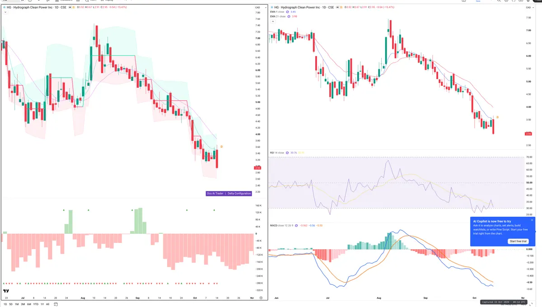This screenshot has width=542, height=307.
Task: Select the 5D date range
Action: [x=11, y=304]
